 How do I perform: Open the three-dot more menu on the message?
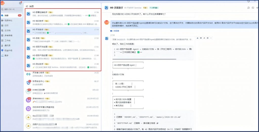tap(211, 38)
